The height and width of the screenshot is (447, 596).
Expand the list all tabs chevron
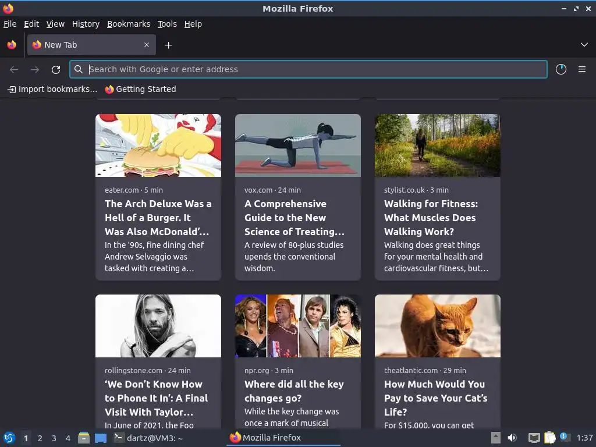coord(584,45)
